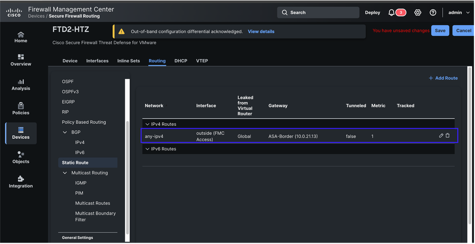
Task: Click the routing menu scrollbar
Action: pyautogui.click(x=127, y=177)
